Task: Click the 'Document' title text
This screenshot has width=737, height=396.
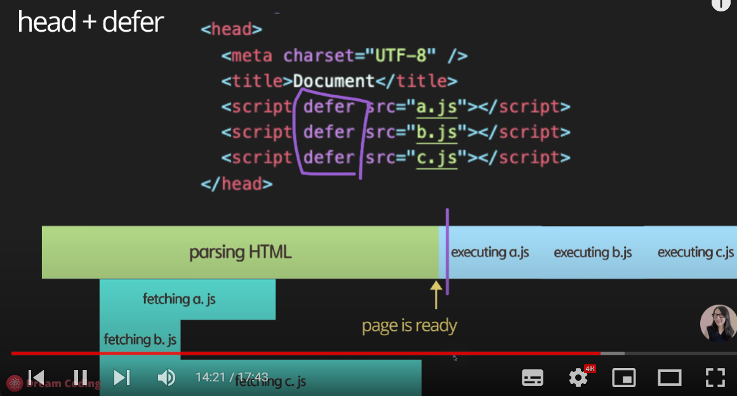Action: click(x=334, y=81)
